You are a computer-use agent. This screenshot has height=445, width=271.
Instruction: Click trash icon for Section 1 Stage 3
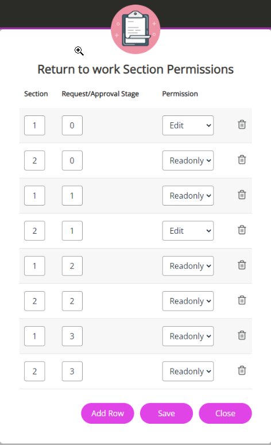pyautogui.click(x=242, y=335)
